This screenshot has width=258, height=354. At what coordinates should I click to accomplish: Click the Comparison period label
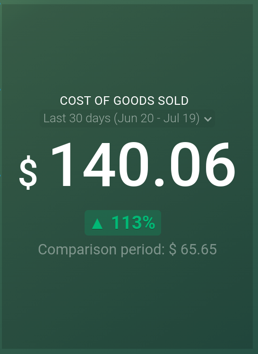(102, 250)
